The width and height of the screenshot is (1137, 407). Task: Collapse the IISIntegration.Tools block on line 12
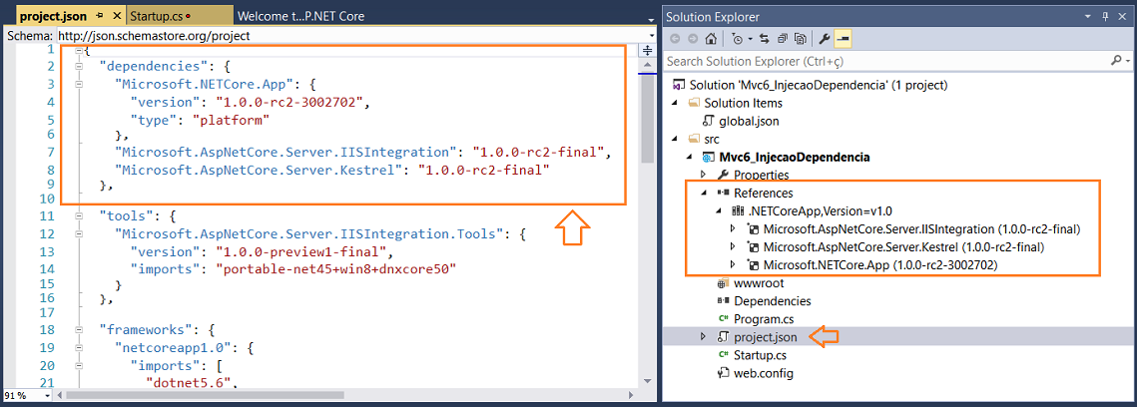tap(78, 233)
